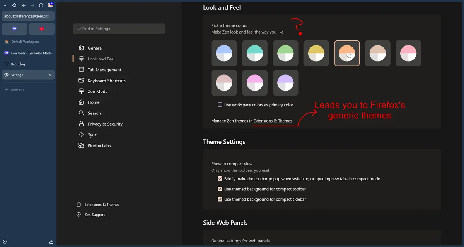Uncheck themed background for compact toolbar
Image resolution: width=464 pixels, height=247 pixels.
click(220, 189)
